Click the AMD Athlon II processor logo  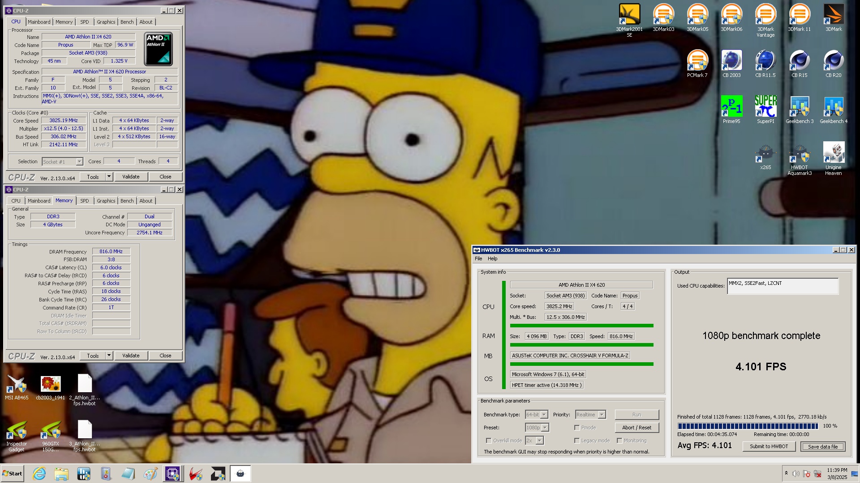coord(158,49)
